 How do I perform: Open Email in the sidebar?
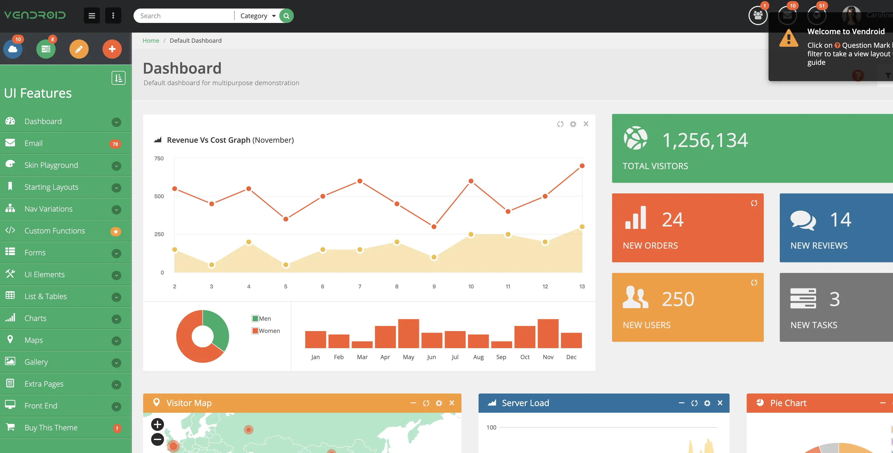click(66, 143)
